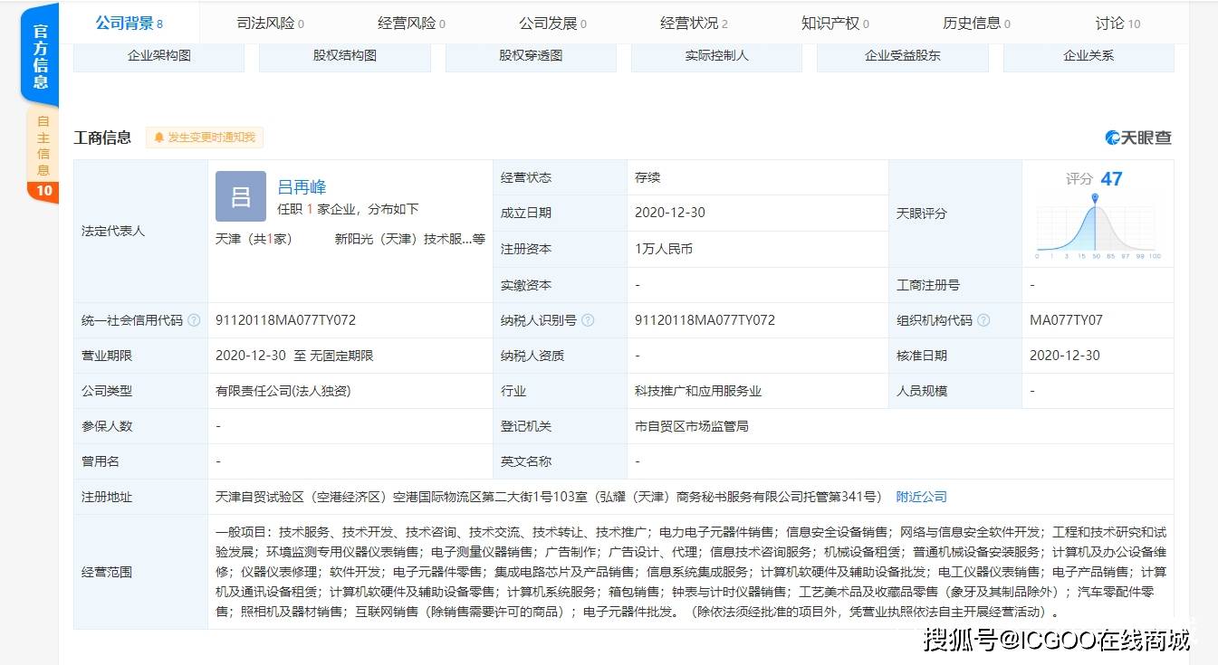Click industry 科技推广和应用服务业
The width and height of the screenshot is (1218, 665).
pyautogui.click(x=698, y=391)
